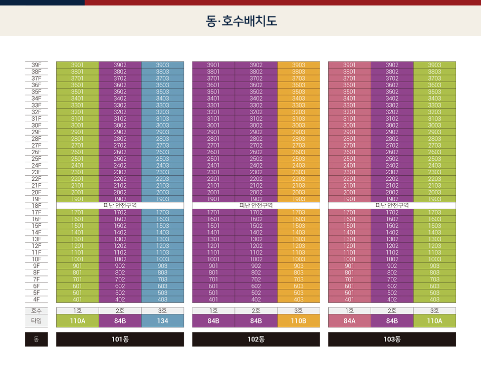
Task: Pick unit 3601 in 103동
Action: click(349, 85)
